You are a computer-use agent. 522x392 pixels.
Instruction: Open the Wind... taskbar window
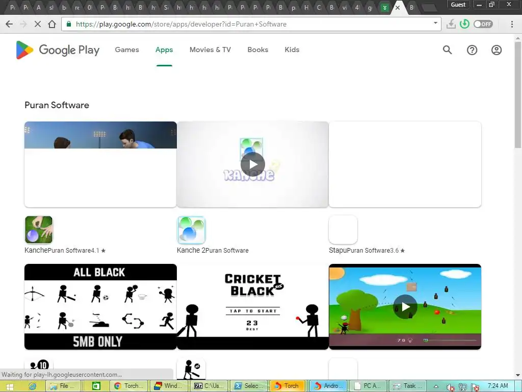(x=168, y=386)
